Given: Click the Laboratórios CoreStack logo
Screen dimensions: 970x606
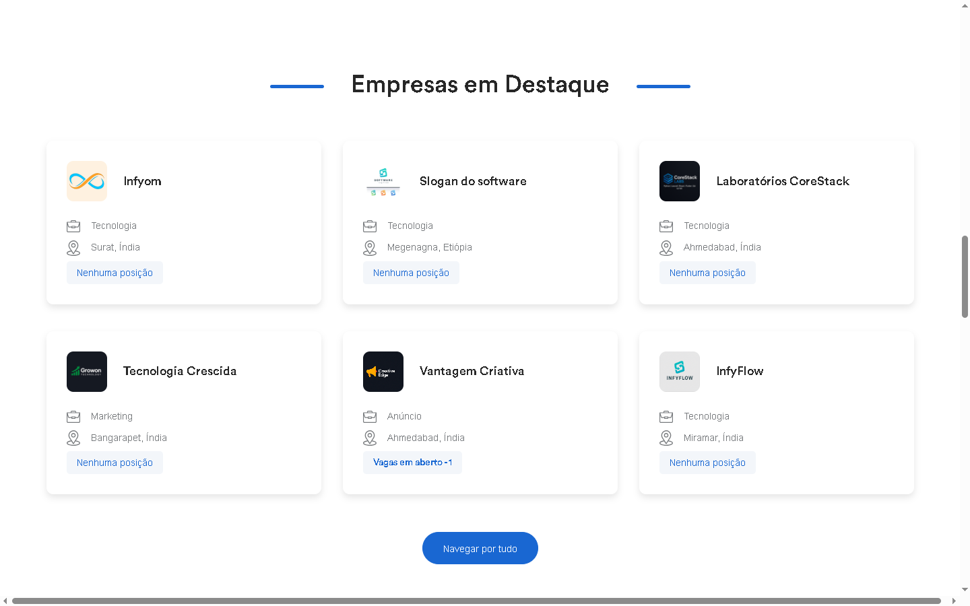Looking at the screenshot, I should (680, 181).
